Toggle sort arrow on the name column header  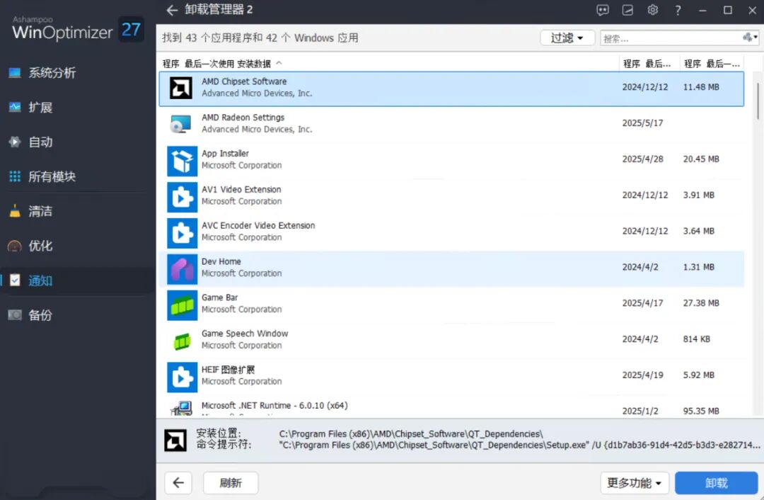point(279,63)
